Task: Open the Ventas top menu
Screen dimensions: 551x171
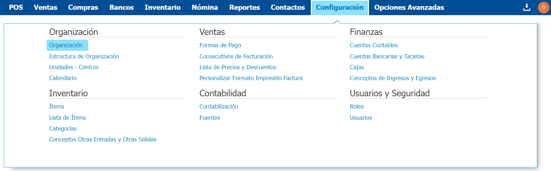Action: (x=45, y=7)
